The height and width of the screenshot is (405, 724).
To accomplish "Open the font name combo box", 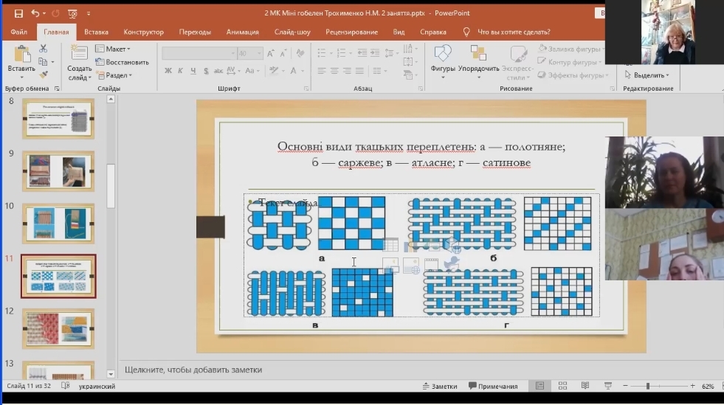I will pos(199,54).
